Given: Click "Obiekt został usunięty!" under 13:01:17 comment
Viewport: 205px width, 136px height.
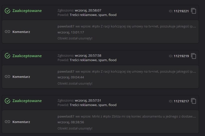Looking at the screenshot, I should [x=75, y=38].
